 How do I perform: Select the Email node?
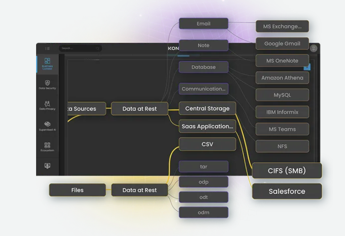pyautogui.click(x=203, y=24)
